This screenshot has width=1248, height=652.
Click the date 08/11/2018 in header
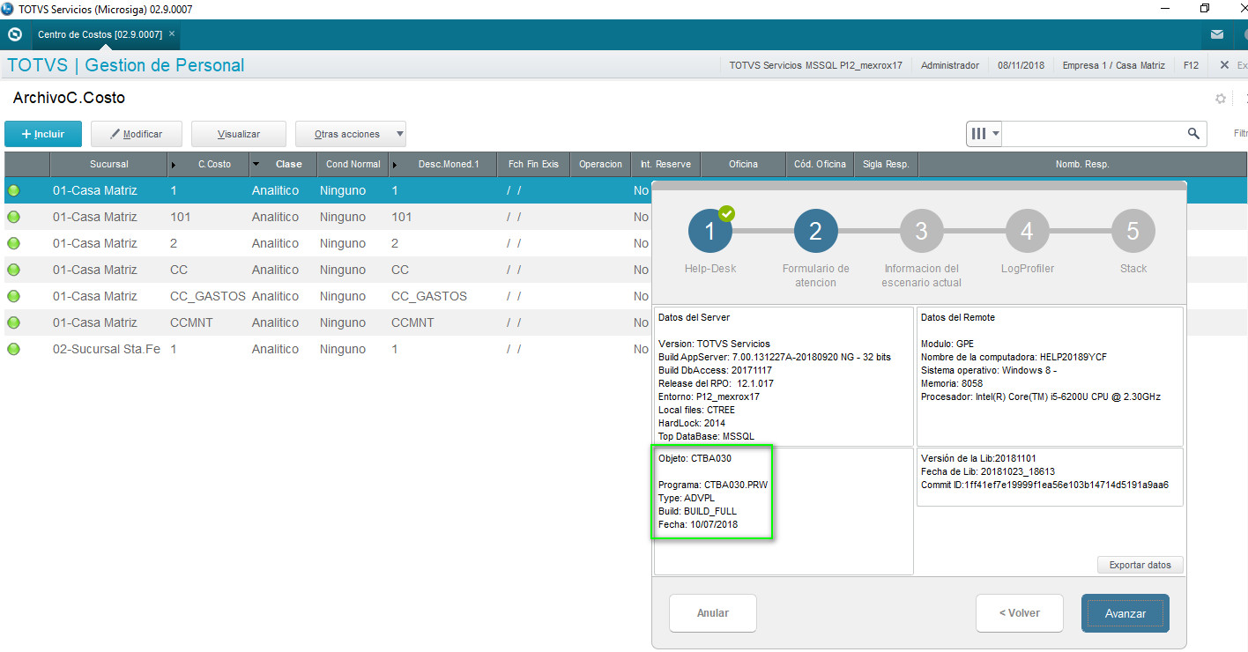coord(1021,65)
